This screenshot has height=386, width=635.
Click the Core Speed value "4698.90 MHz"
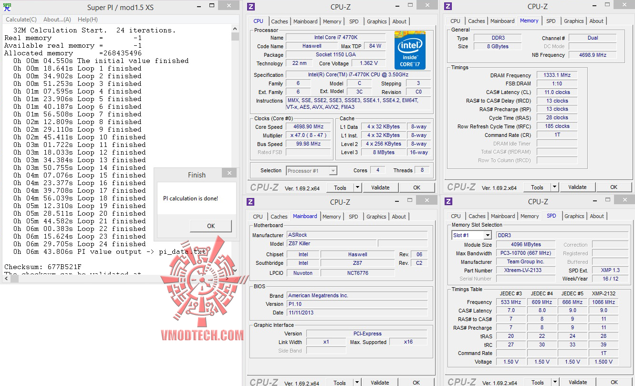click(309, 126)
